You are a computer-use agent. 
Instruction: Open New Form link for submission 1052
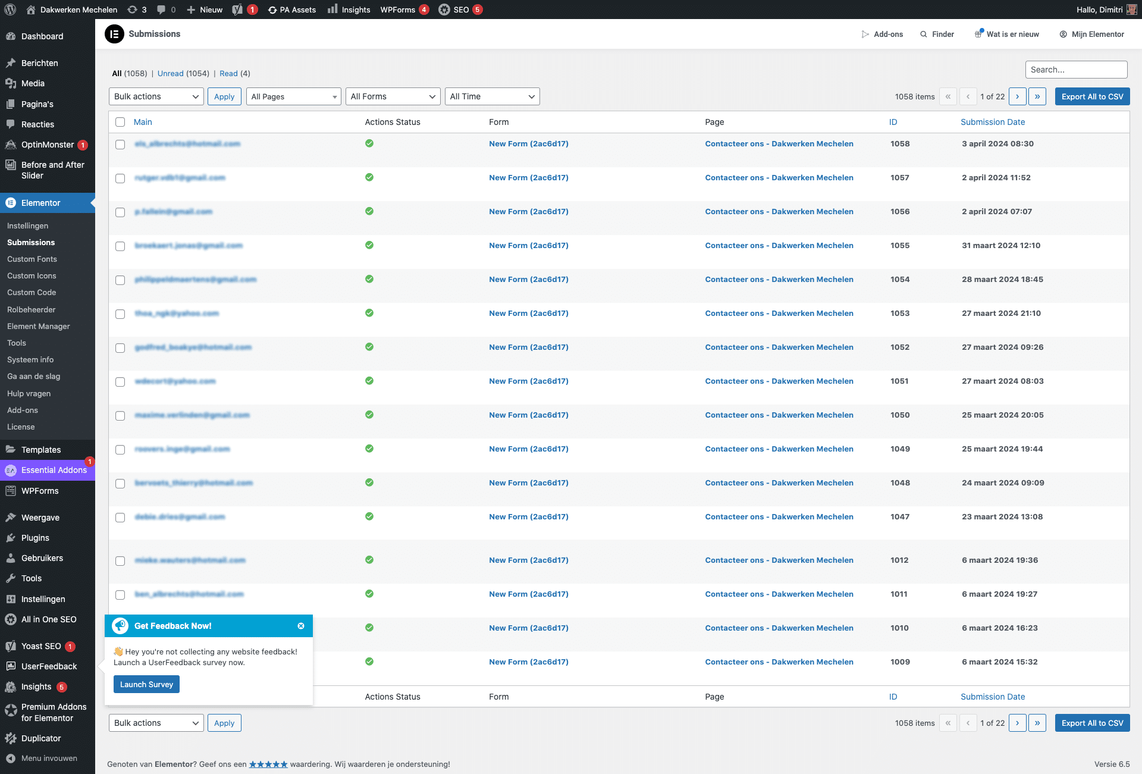tap(529, 347)
